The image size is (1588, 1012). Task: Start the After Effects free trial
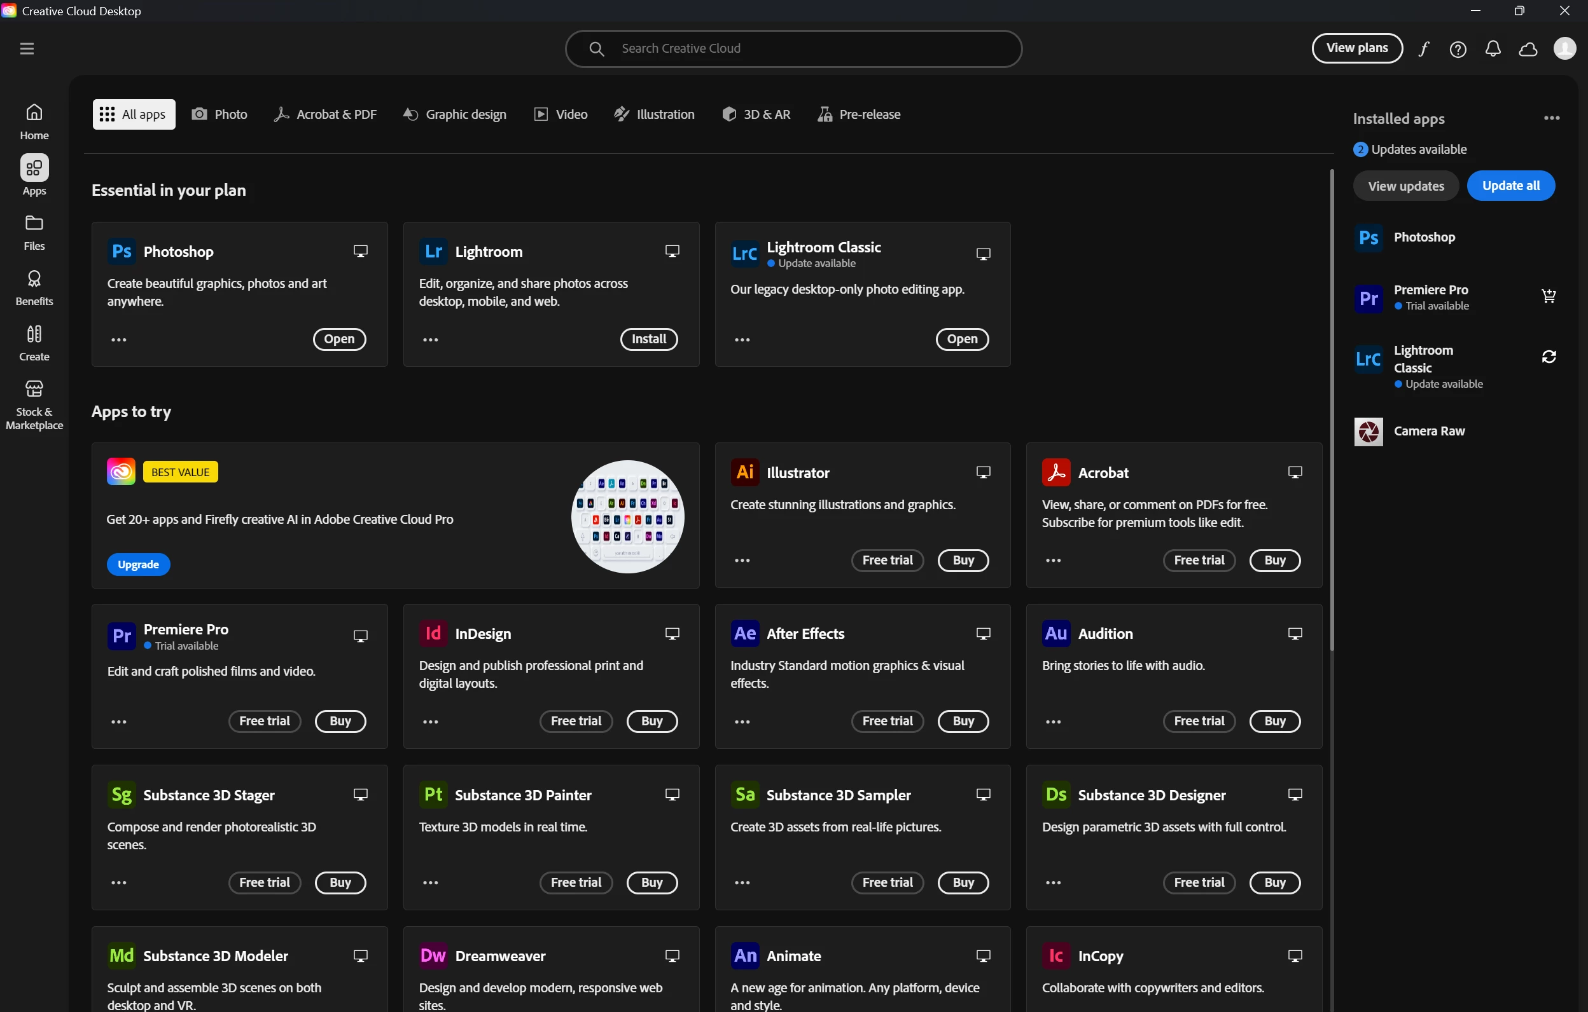point(887,721)
